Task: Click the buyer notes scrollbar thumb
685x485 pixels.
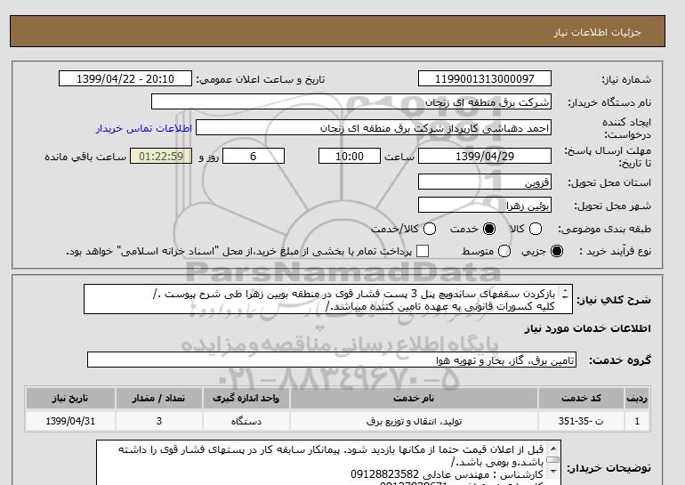Action: [x=553, y=460]
